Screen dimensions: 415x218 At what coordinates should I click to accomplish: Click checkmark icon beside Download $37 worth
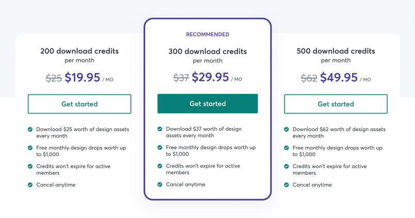(160, 129)
